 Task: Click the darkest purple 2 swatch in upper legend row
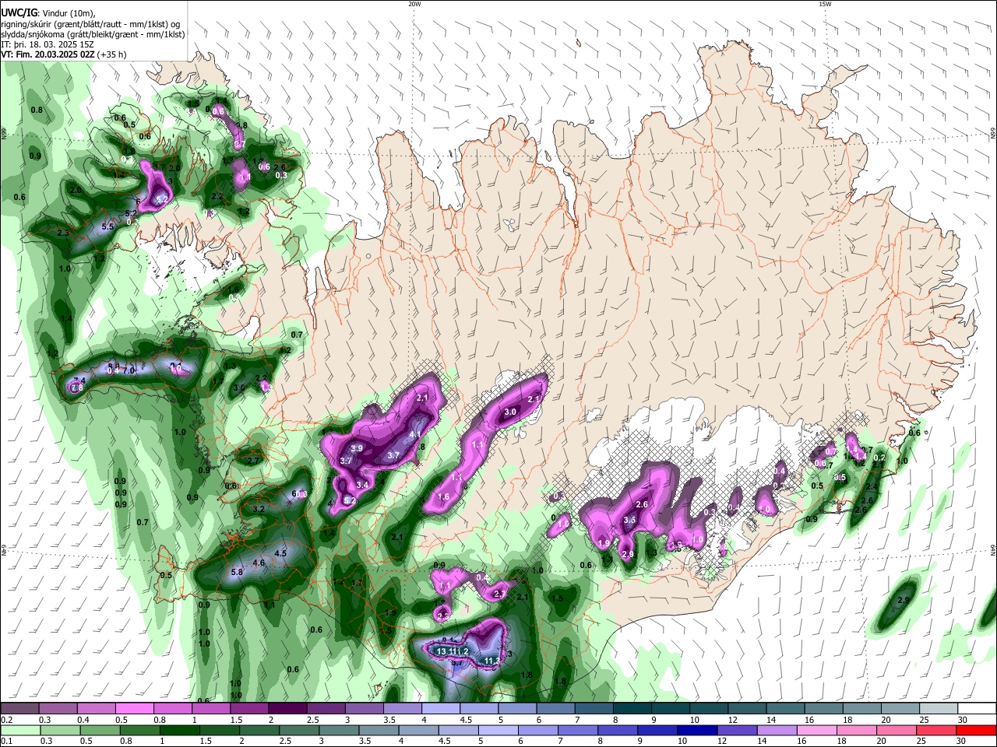pos(287,709)
